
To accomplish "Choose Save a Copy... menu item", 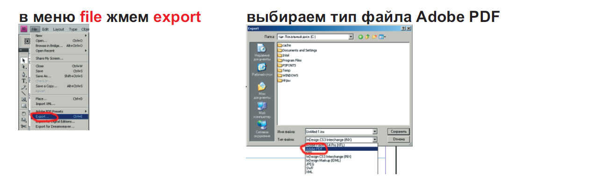I will pyautogui.click(x=59, y=86).
